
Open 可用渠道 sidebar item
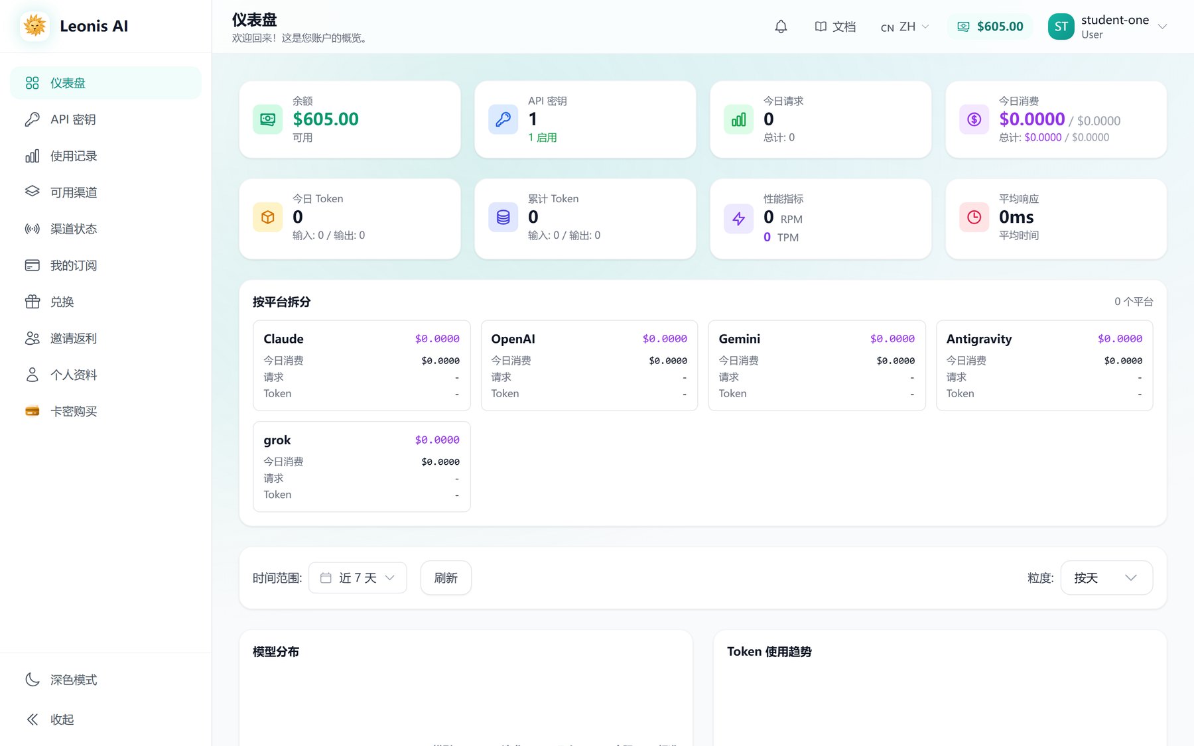click(x=105, y=192)
